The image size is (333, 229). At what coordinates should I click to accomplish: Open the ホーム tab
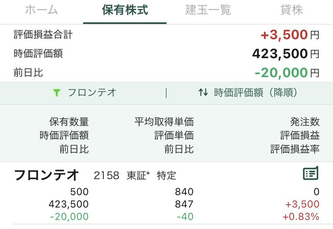point(42,10)
